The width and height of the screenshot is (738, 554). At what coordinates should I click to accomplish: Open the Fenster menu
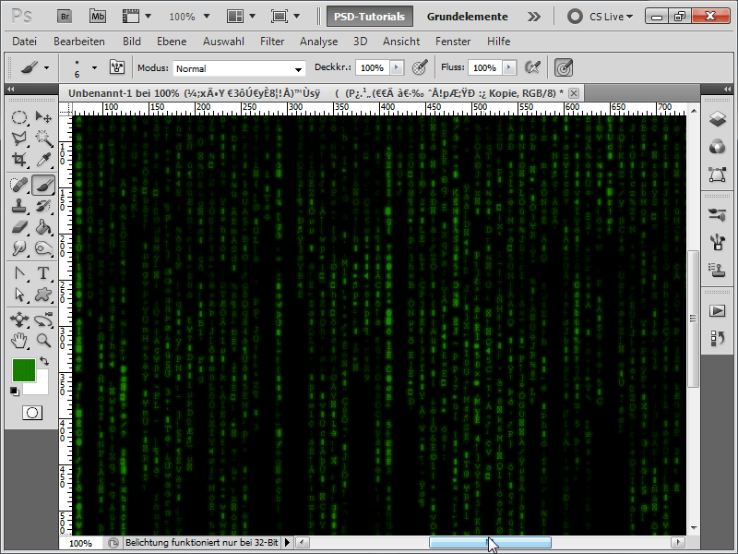[453, 42]
